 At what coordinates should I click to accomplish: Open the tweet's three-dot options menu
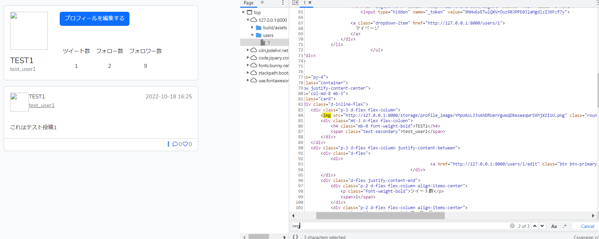tap(168, 144)
